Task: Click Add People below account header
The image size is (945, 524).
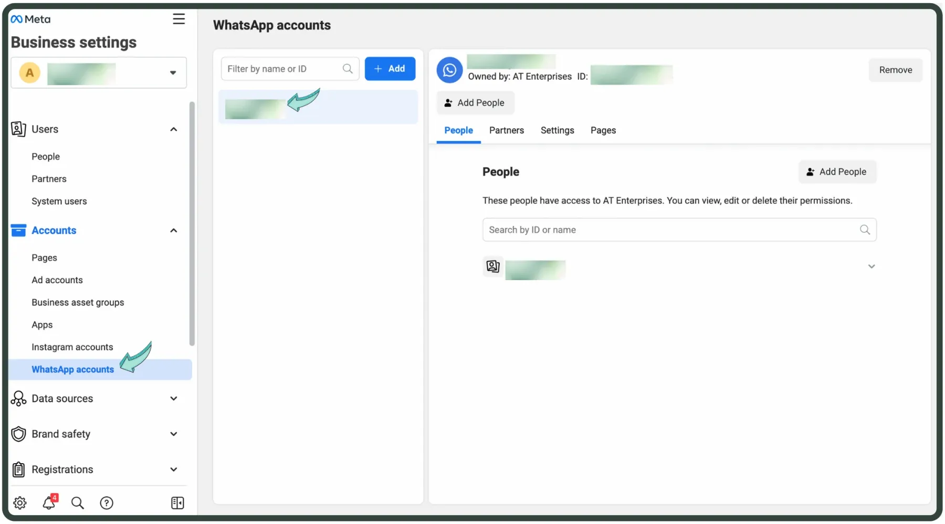Action: coord(475,103)
